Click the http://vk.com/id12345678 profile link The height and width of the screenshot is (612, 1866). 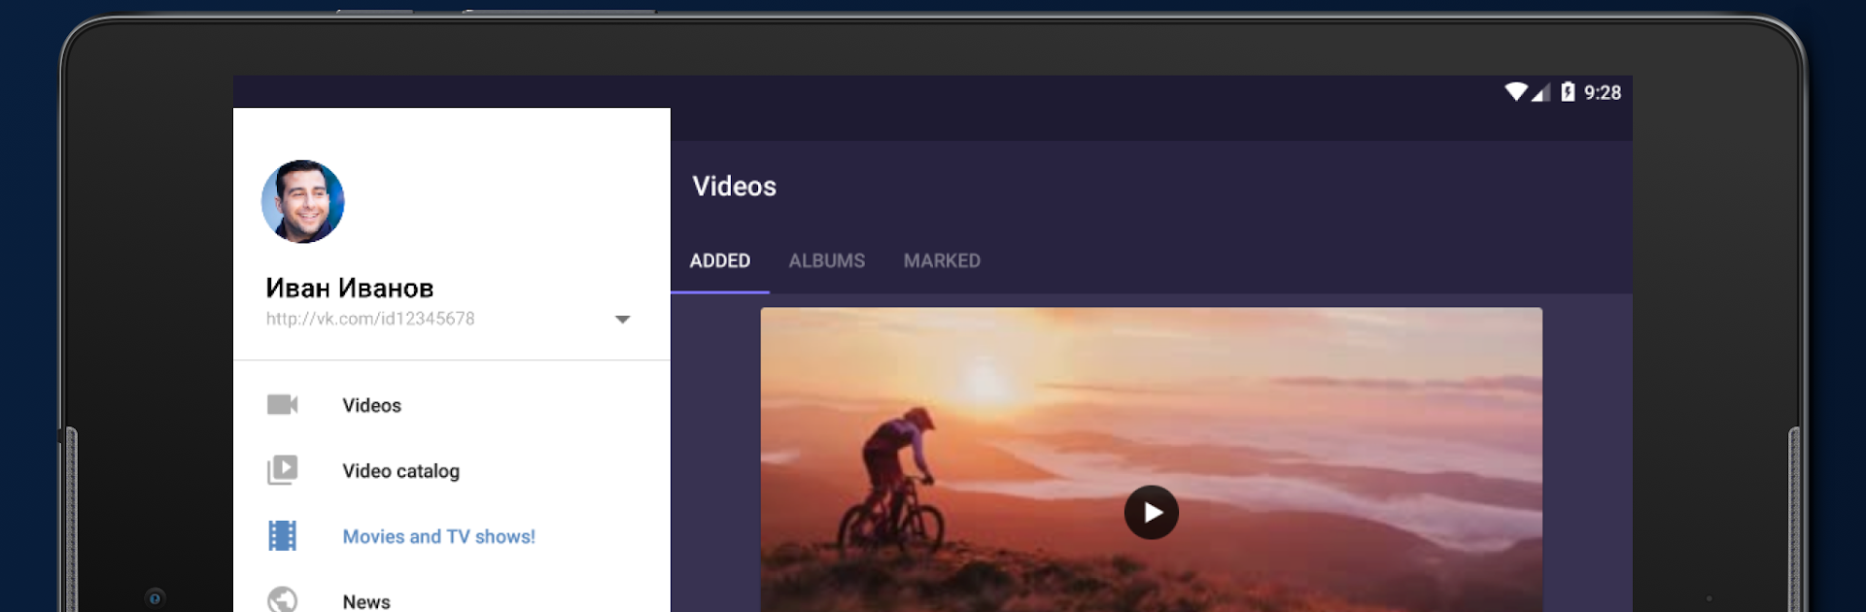pos(370,319)
